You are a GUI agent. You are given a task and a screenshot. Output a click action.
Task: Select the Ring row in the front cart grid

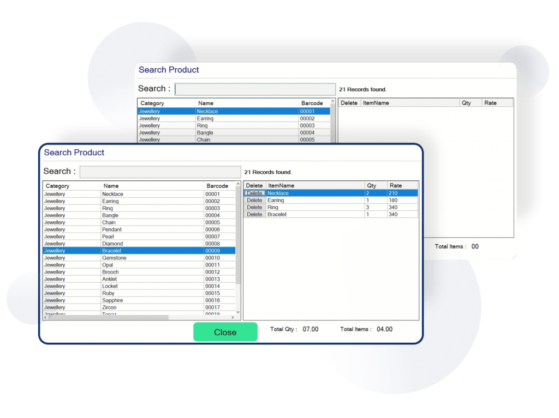coord(314,207)
